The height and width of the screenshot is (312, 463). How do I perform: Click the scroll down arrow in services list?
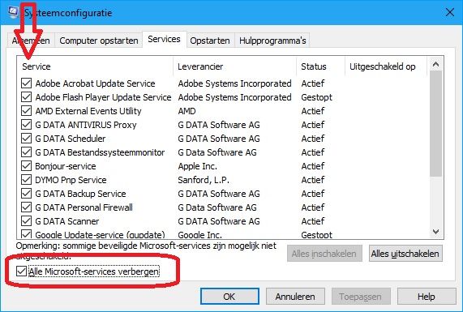click(435, 232)
